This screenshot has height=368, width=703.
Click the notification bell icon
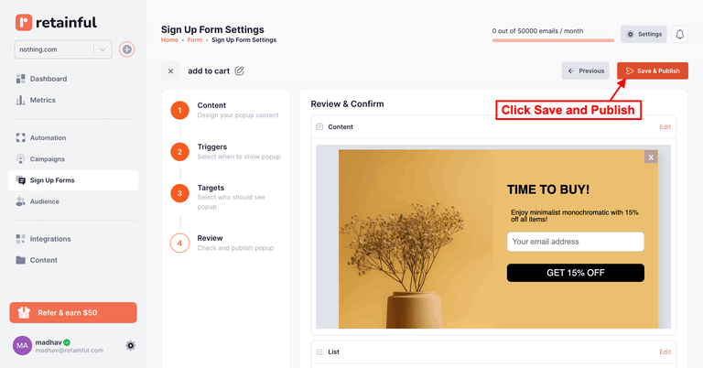[680, 34]
